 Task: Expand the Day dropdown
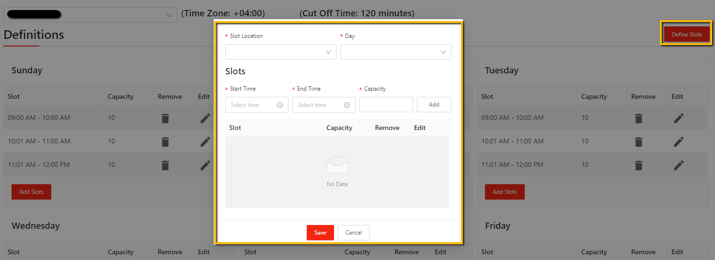pyautogui.click(x=395, y=52)
